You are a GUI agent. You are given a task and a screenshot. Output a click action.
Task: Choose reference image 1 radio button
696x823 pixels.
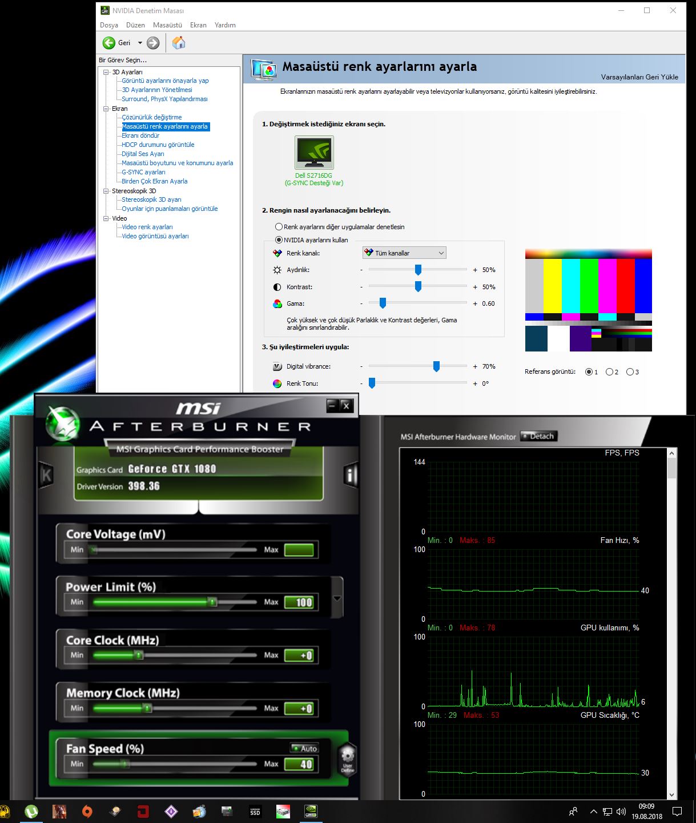pos(589,372)
